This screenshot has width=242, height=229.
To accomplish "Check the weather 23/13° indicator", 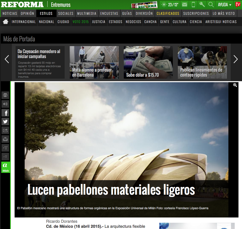I will [x=170, y=5].
